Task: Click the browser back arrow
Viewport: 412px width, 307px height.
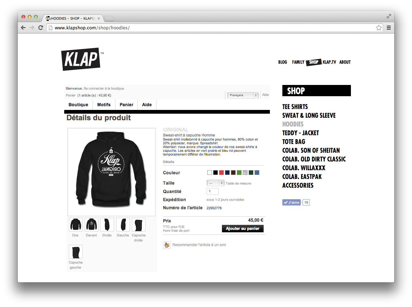Action: pyautogui.click(x=23, y=28)
